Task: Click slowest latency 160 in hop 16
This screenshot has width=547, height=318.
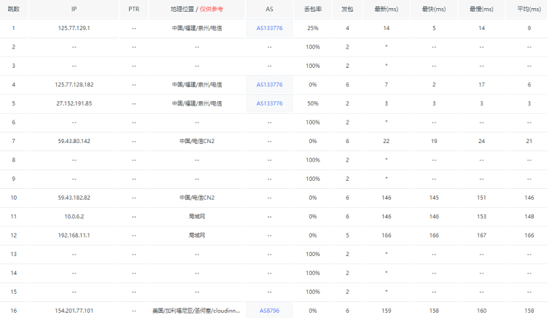Action: pos(481,311)
